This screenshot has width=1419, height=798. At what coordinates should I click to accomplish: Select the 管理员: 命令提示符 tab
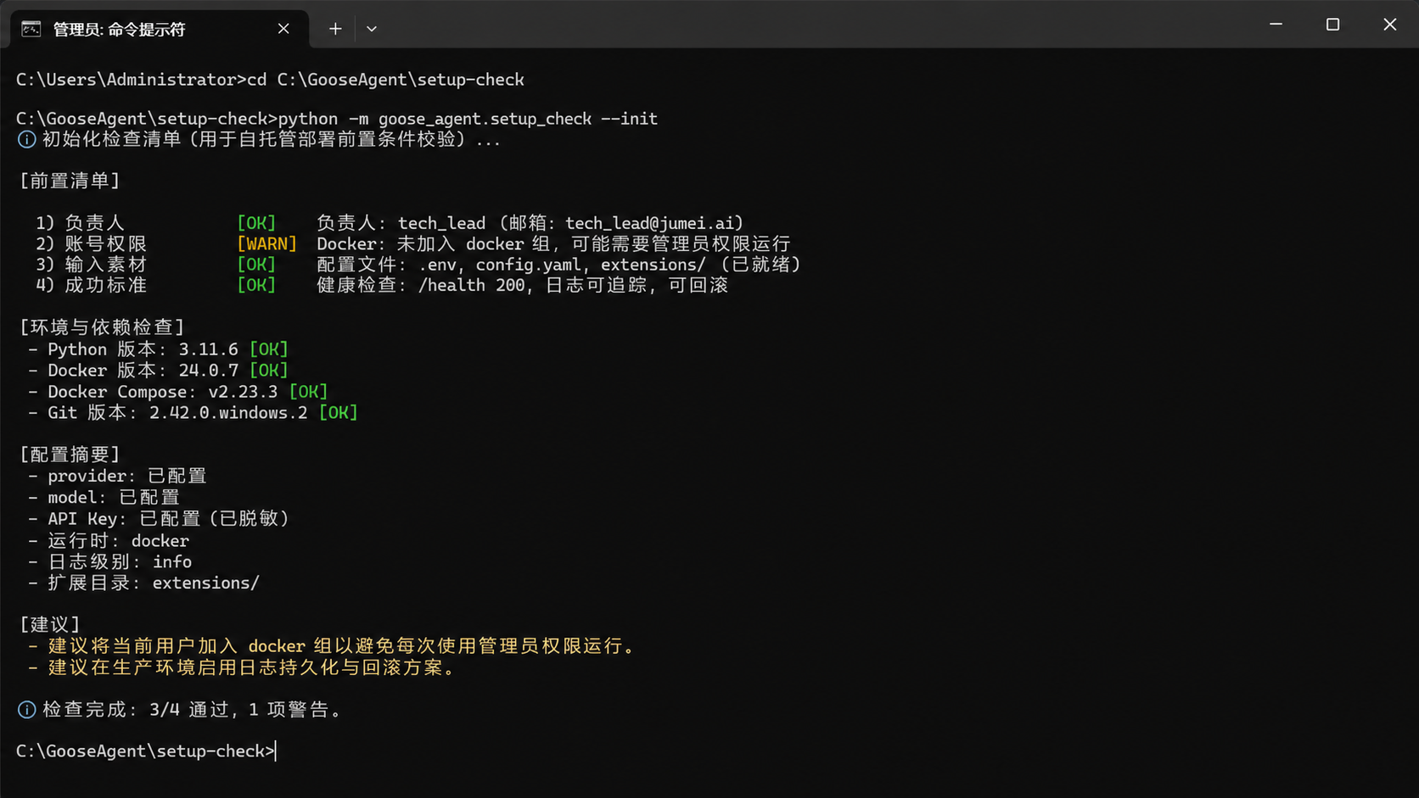coord(159,29)
